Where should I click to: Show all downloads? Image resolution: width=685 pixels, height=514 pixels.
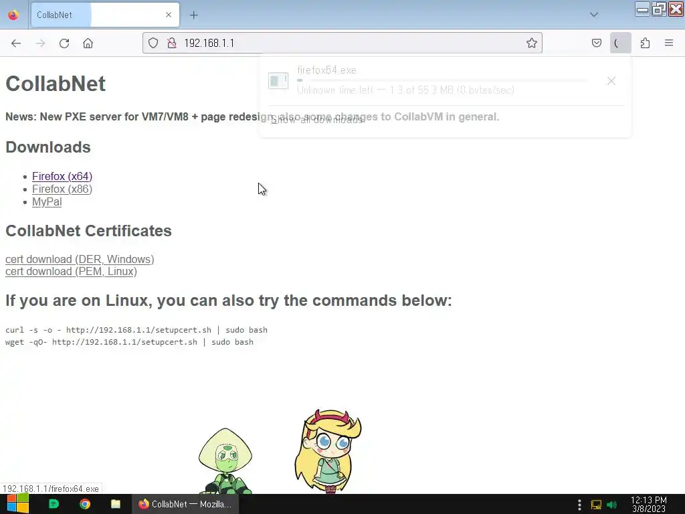(x=316, y=120)
